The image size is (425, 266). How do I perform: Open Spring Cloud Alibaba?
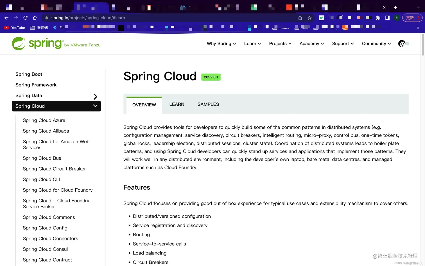(46, 131)
